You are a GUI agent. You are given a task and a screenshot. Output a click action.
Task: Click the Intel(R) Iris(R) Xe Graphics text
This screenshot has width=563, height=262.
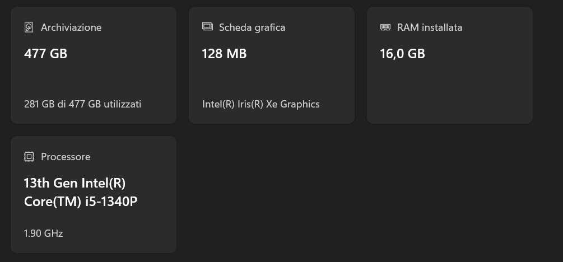pos(260,105)
